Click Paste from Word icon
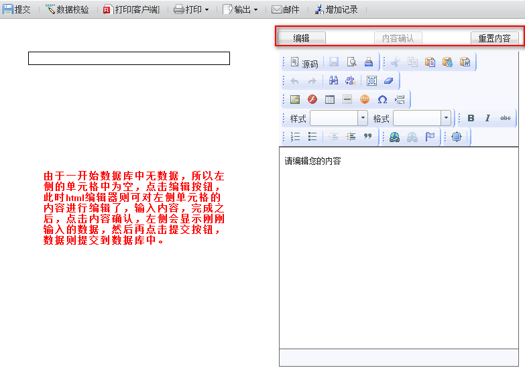Image resolution: width=525 pixels, height=368 pixels. (465, 62)
